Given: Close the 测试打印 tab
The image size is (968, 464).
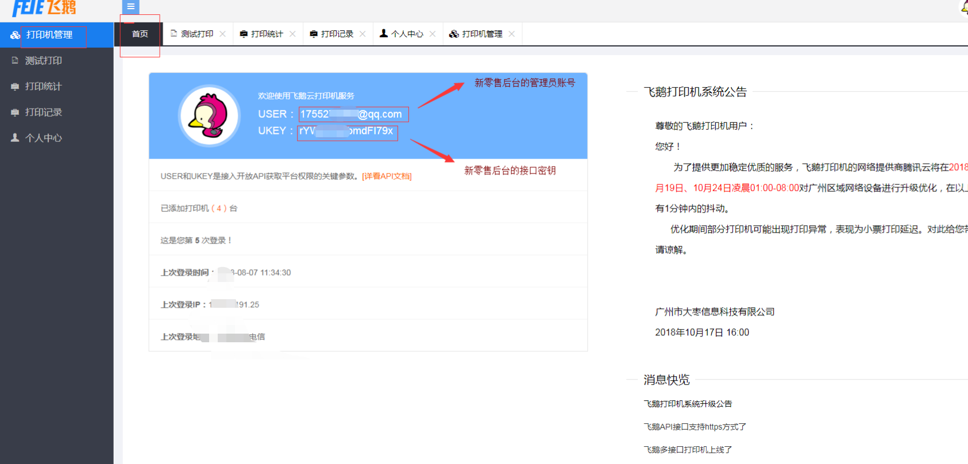Looking at the screenshot, I should pos(223,34).
